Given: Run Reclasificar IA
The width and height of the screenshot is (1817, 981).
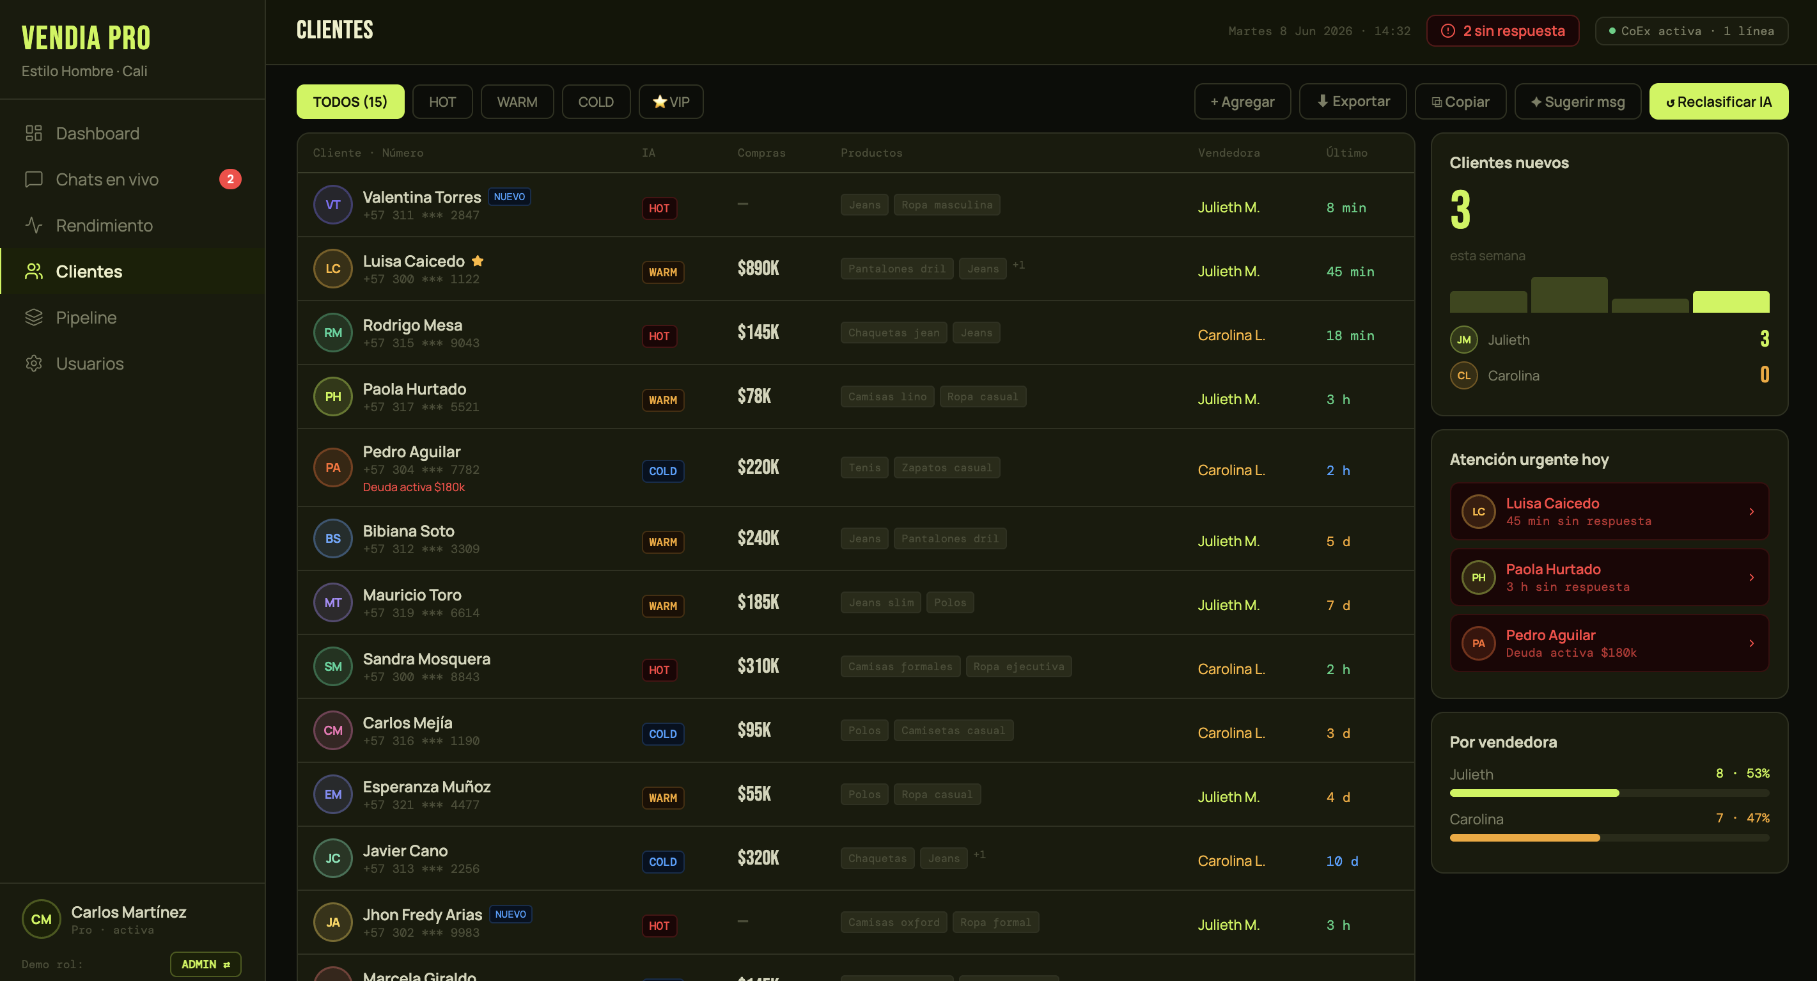Looking at the screenshot, I should click(x=1719, y=102).
